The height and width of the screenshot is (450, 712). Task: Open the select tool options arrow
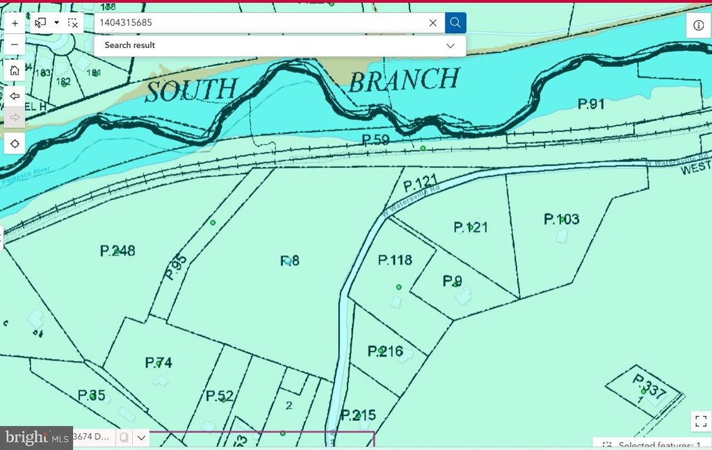tap(57, 23)
